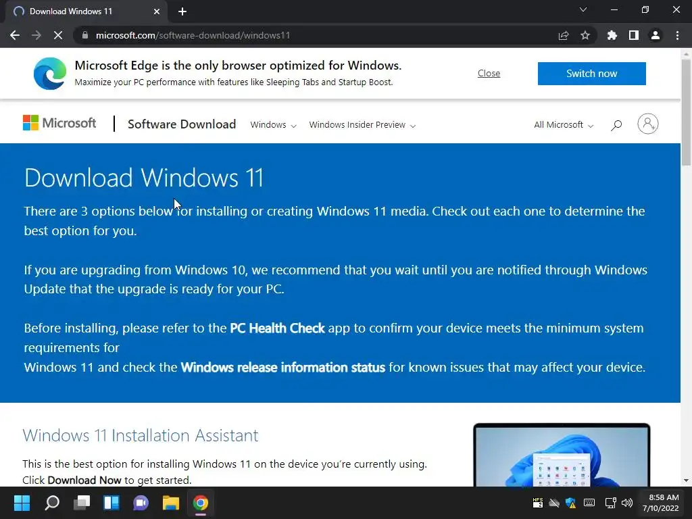Open Chrome's three-dot menu

677,35
